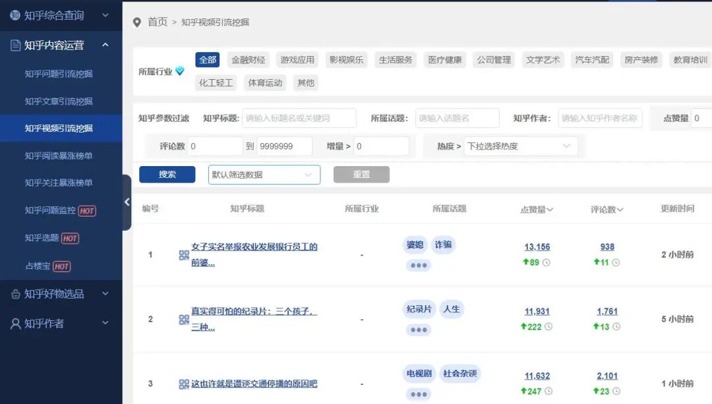The height and width of the screenshot is (404, 712).
Task: Open 知乎选题 HOT item
Action: pos(52,238)
